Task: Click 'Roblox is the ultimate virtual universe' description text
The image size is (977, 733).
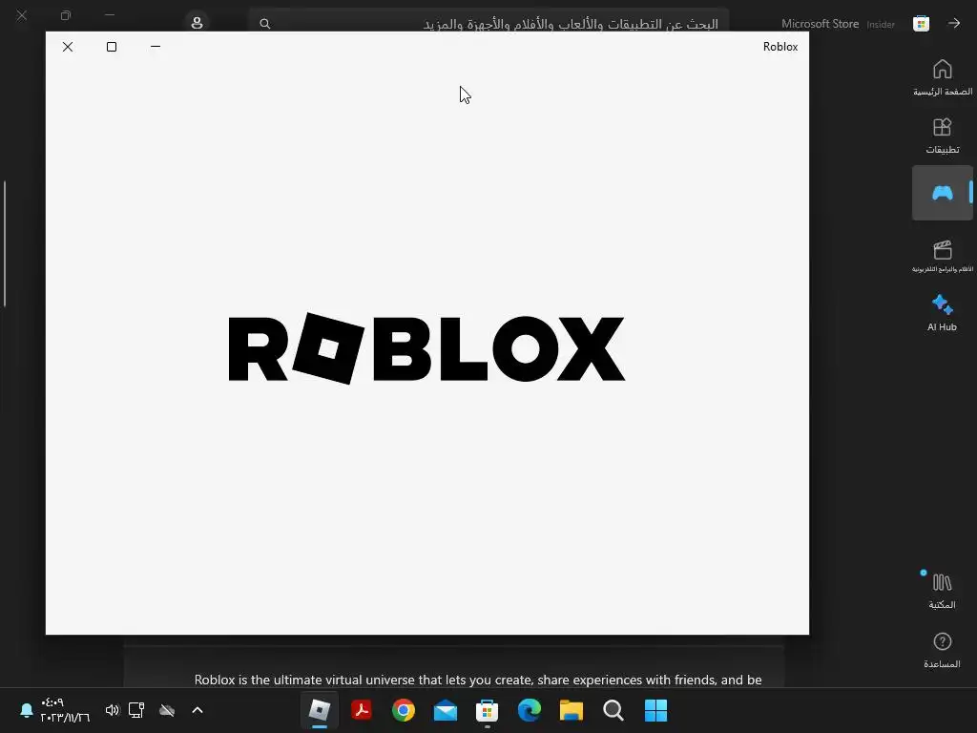Action: click(x=478, y=680)
